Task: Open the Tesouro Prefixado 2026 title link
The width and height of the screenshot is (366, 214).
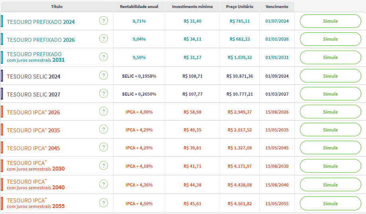Action: (41, 40)
